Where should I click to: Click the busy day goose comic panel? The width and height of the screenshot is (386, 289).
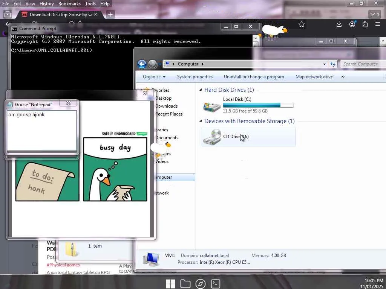coord(115,169)
